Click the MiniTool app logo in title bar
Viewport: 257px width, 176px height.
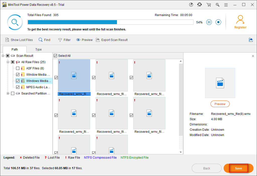coord(4,5)
